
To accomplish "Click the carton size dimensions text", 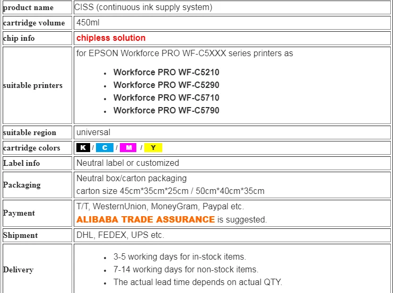I will tap(170, 191).
